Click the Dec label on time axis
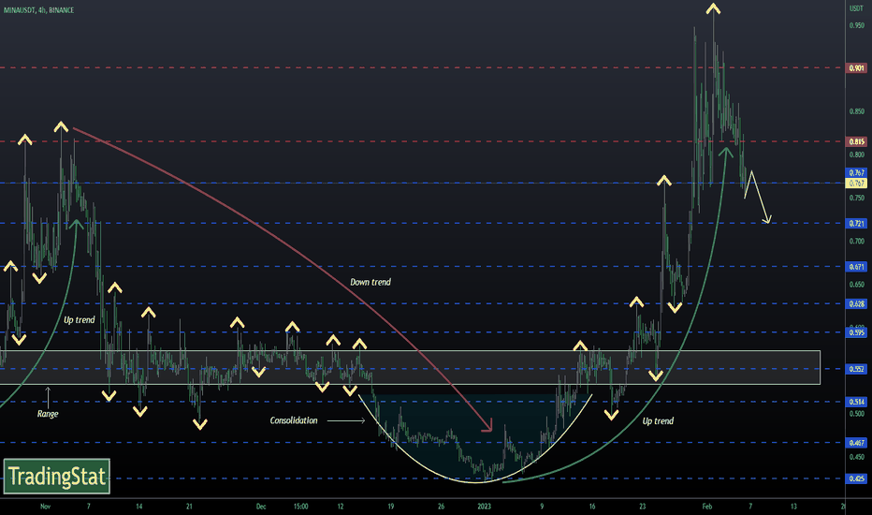This screenshot has height=515, width=872. 261,506
